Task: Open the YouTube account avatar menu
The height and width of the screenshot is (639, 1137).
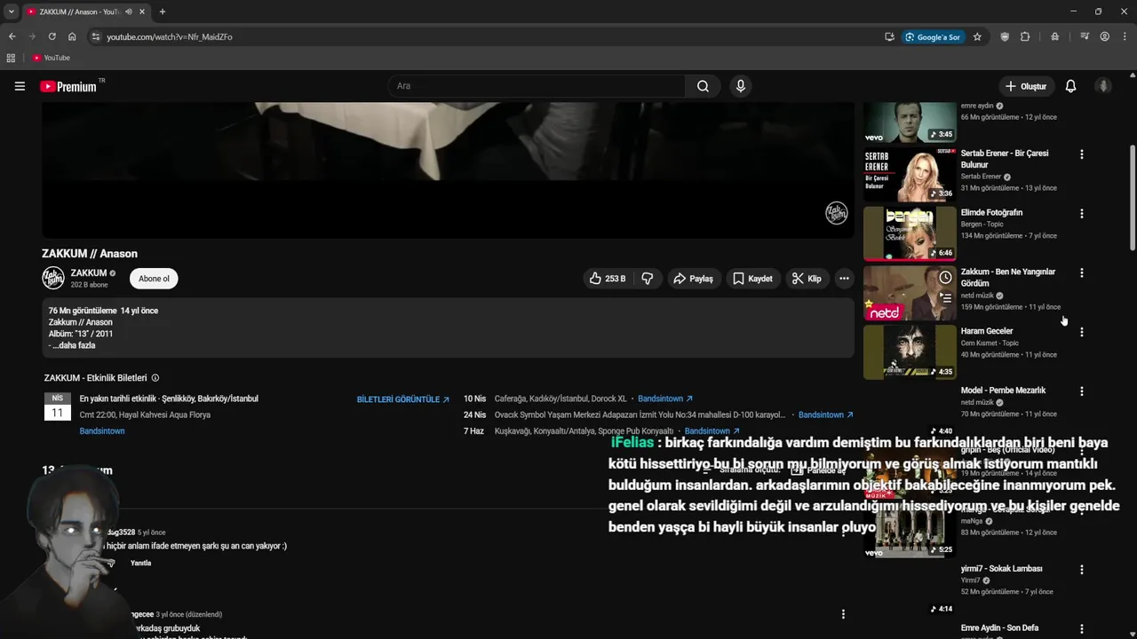Action: coord(1103,86)
